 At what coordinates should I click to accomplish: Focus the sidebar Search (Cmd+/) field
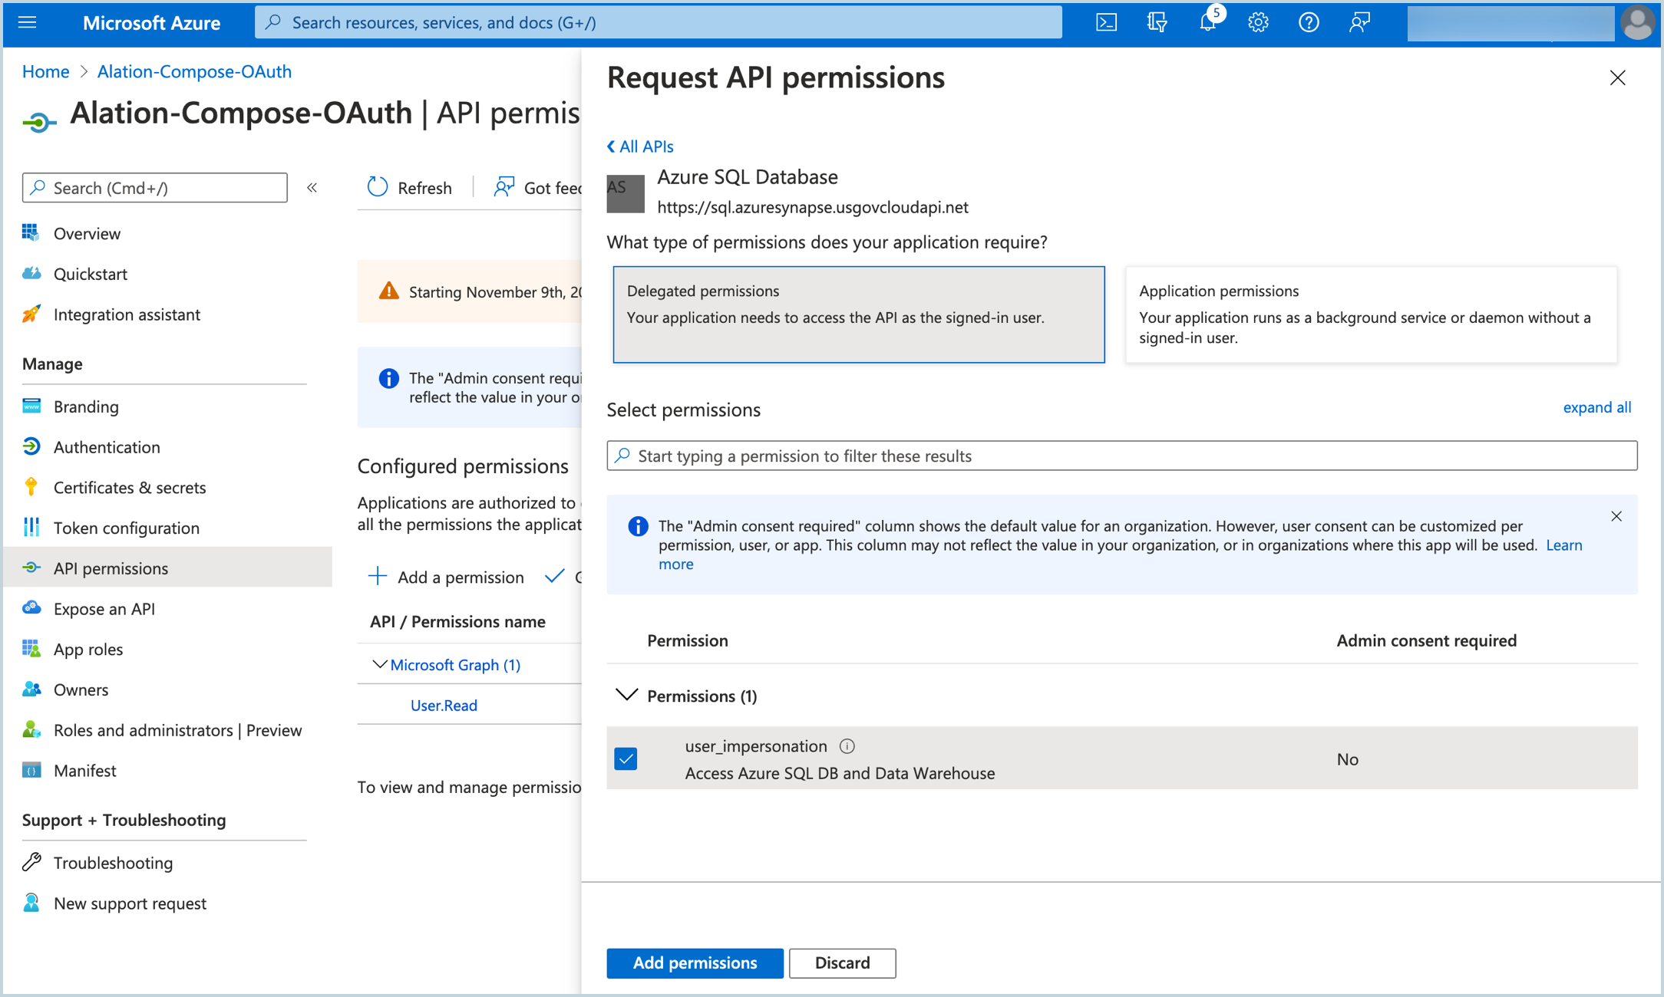155,187
